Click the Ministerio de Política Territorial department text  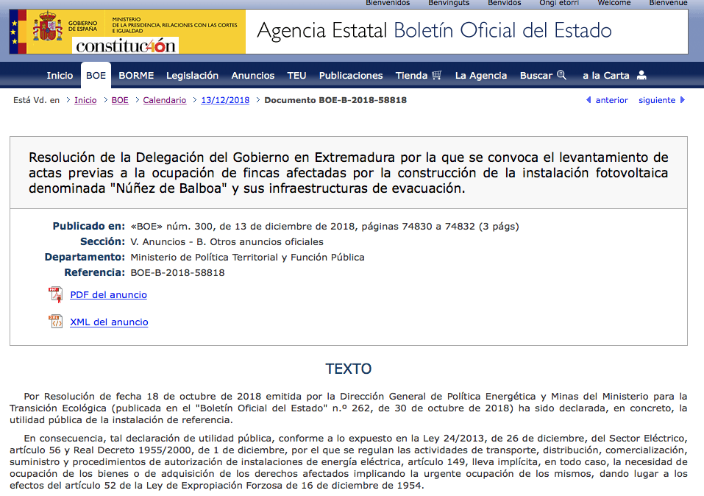247,258
